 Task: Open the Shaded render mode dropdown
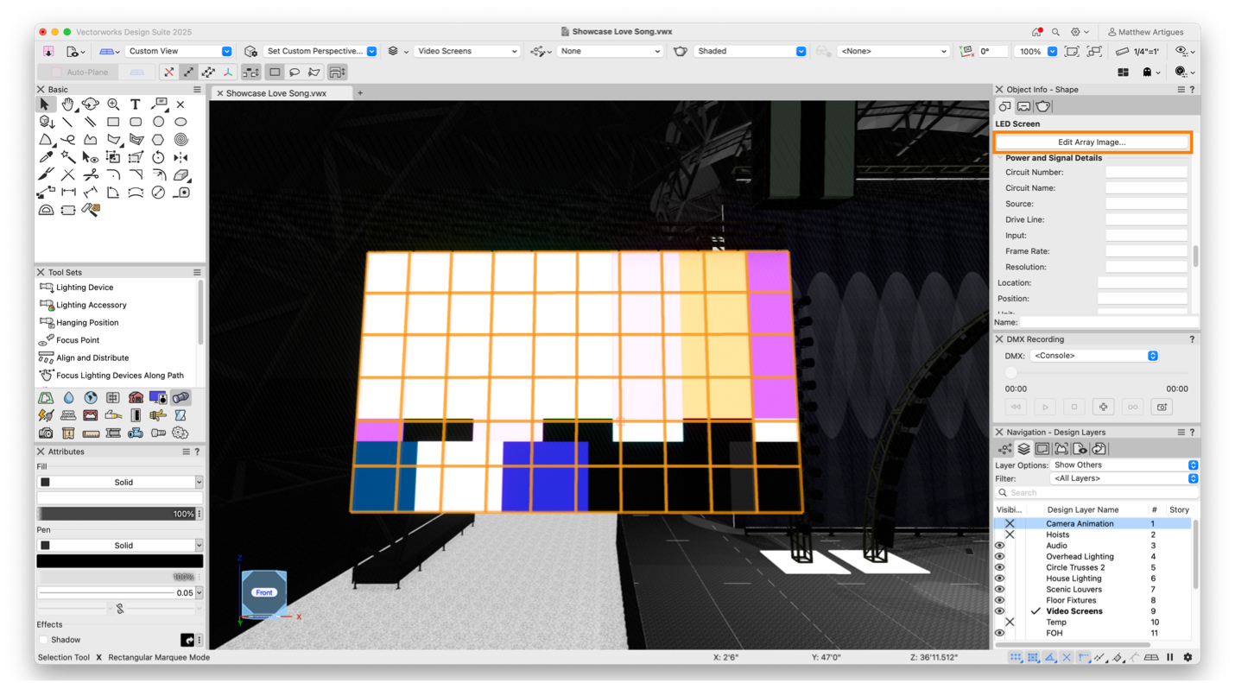click(750, 51)
